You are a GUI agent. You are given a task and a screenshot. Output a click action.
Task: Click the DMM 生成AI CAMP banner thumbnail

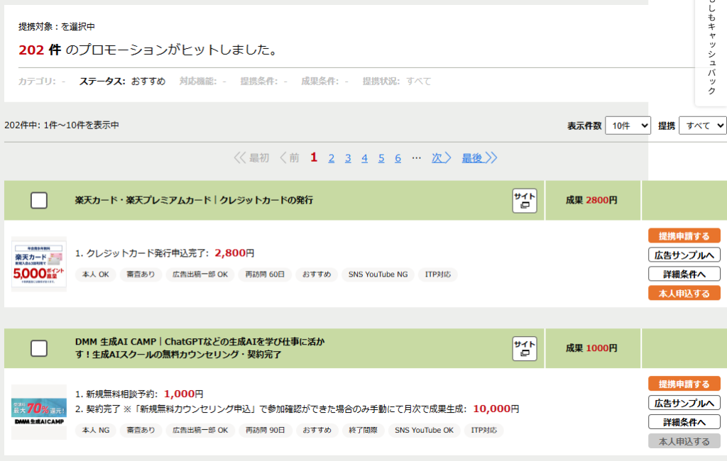pyautogui.click(x=39, y=411)
